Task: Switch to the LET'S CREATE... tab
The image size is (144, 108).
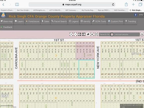Action: 55,10
